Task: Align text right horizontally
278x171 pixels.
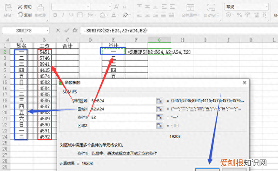Action: coord(156,15)
